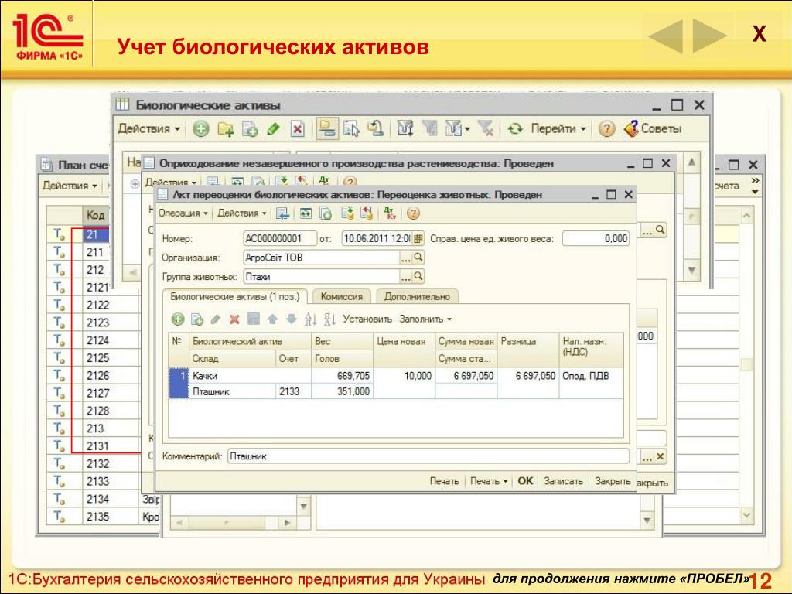Click OK button in Акт переоценки
This screenshot has width=792, height=594.
[x=525, y=481]
